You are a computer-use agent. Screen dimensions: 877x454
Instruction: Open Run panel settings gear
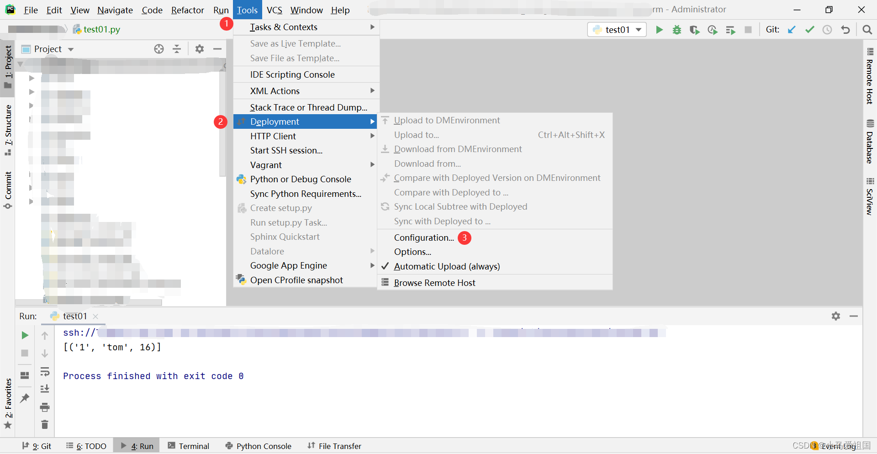coord(836,316)
